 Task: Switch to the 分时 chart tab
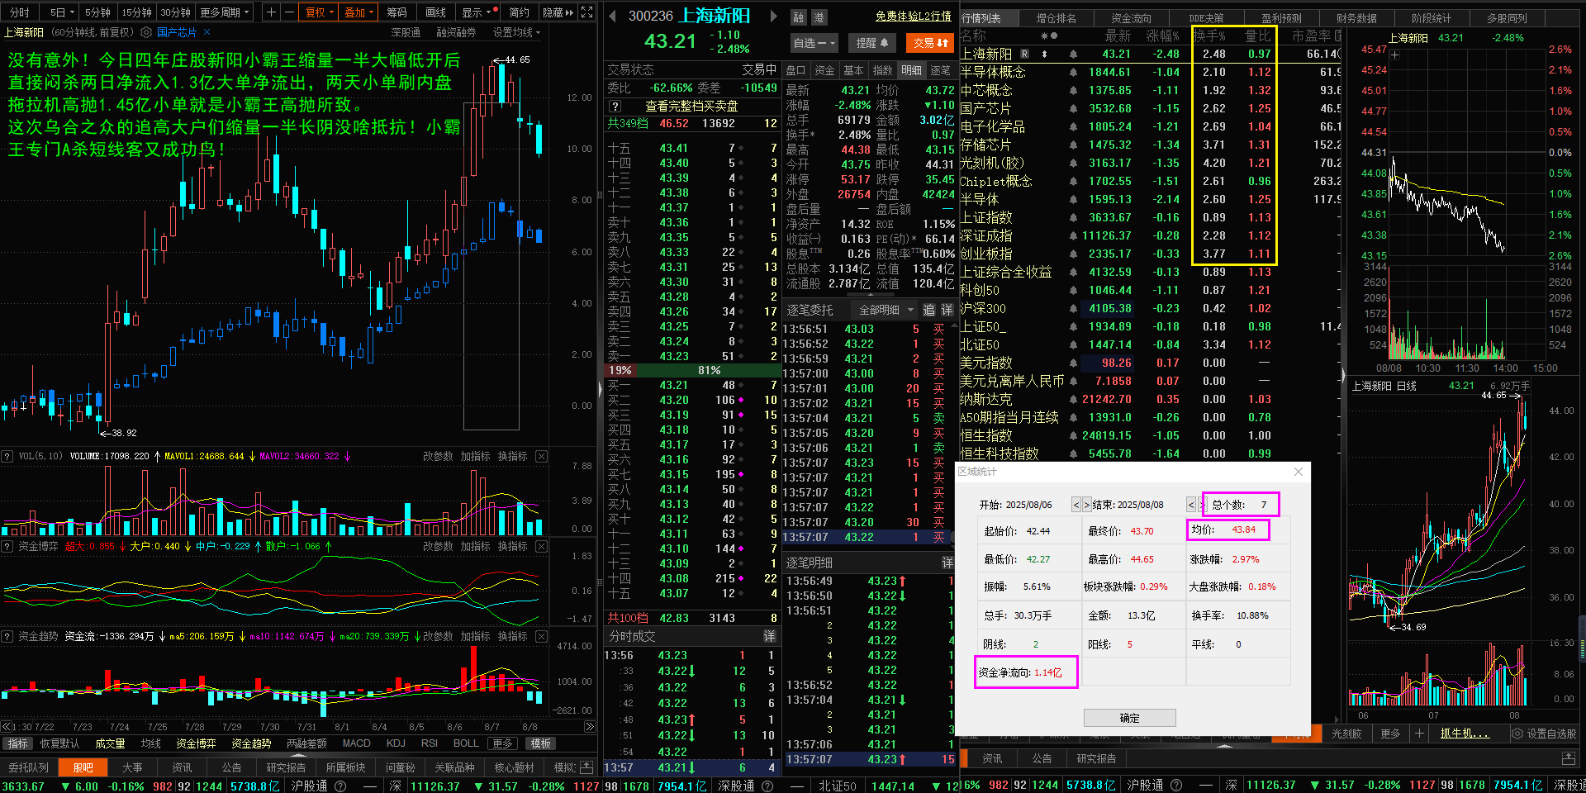[x=20, y=12]
